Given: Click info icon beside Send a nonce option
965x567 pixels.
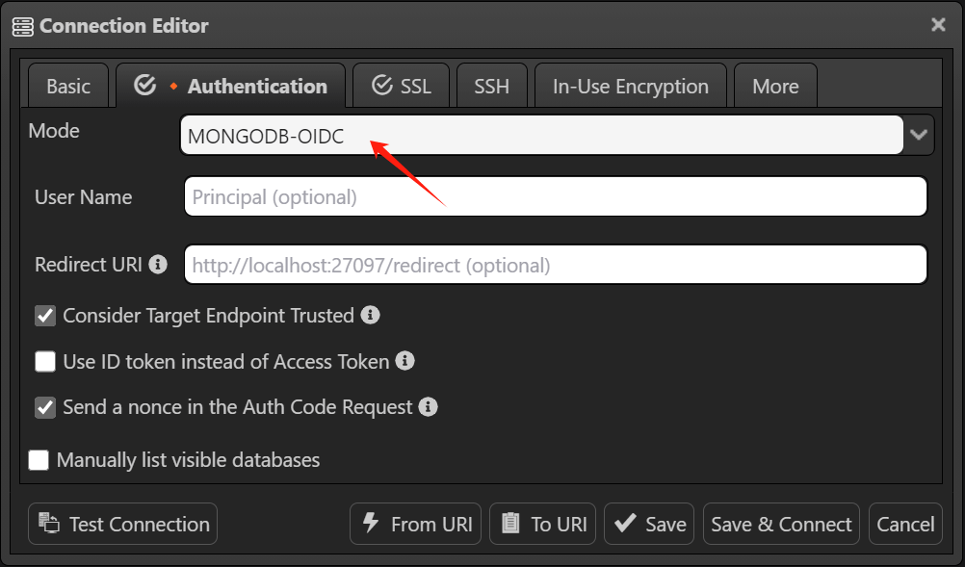Looking at the screenshot, I should point(429,407).
